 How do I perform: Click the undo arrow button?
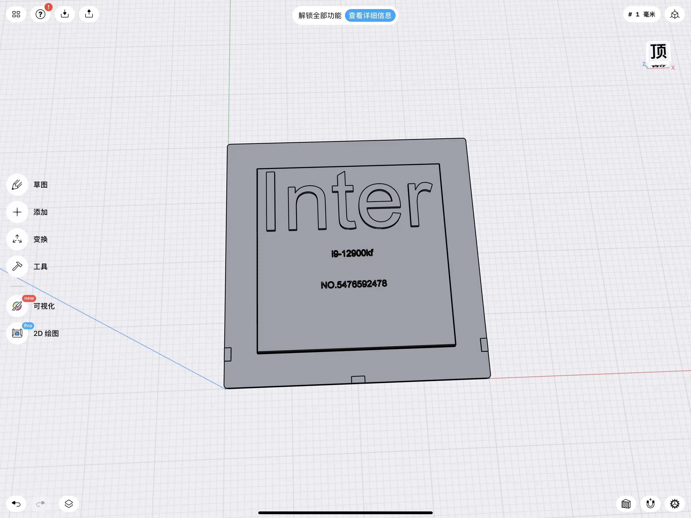coord(16,504)
